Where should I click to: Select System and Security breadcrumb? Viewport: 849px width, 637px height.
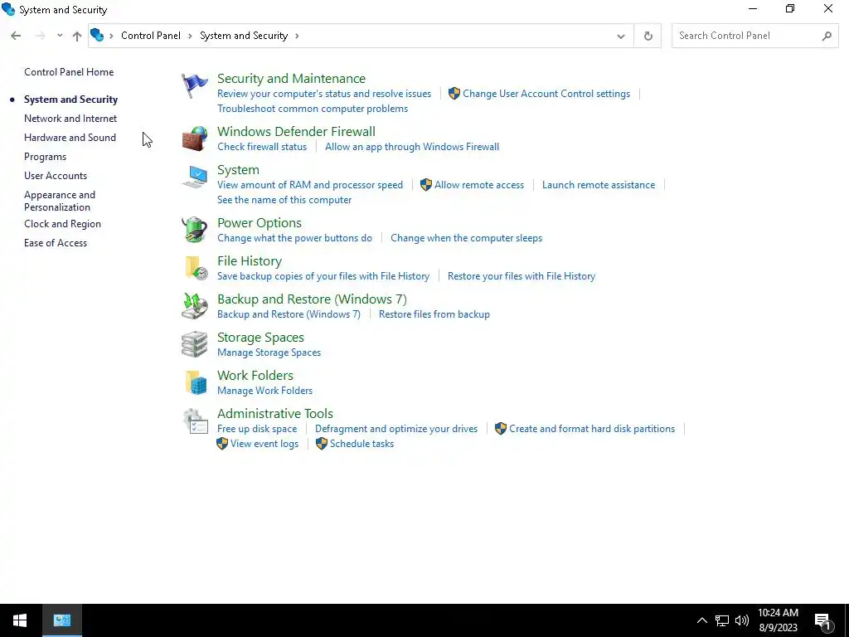(x=244, y=35)
